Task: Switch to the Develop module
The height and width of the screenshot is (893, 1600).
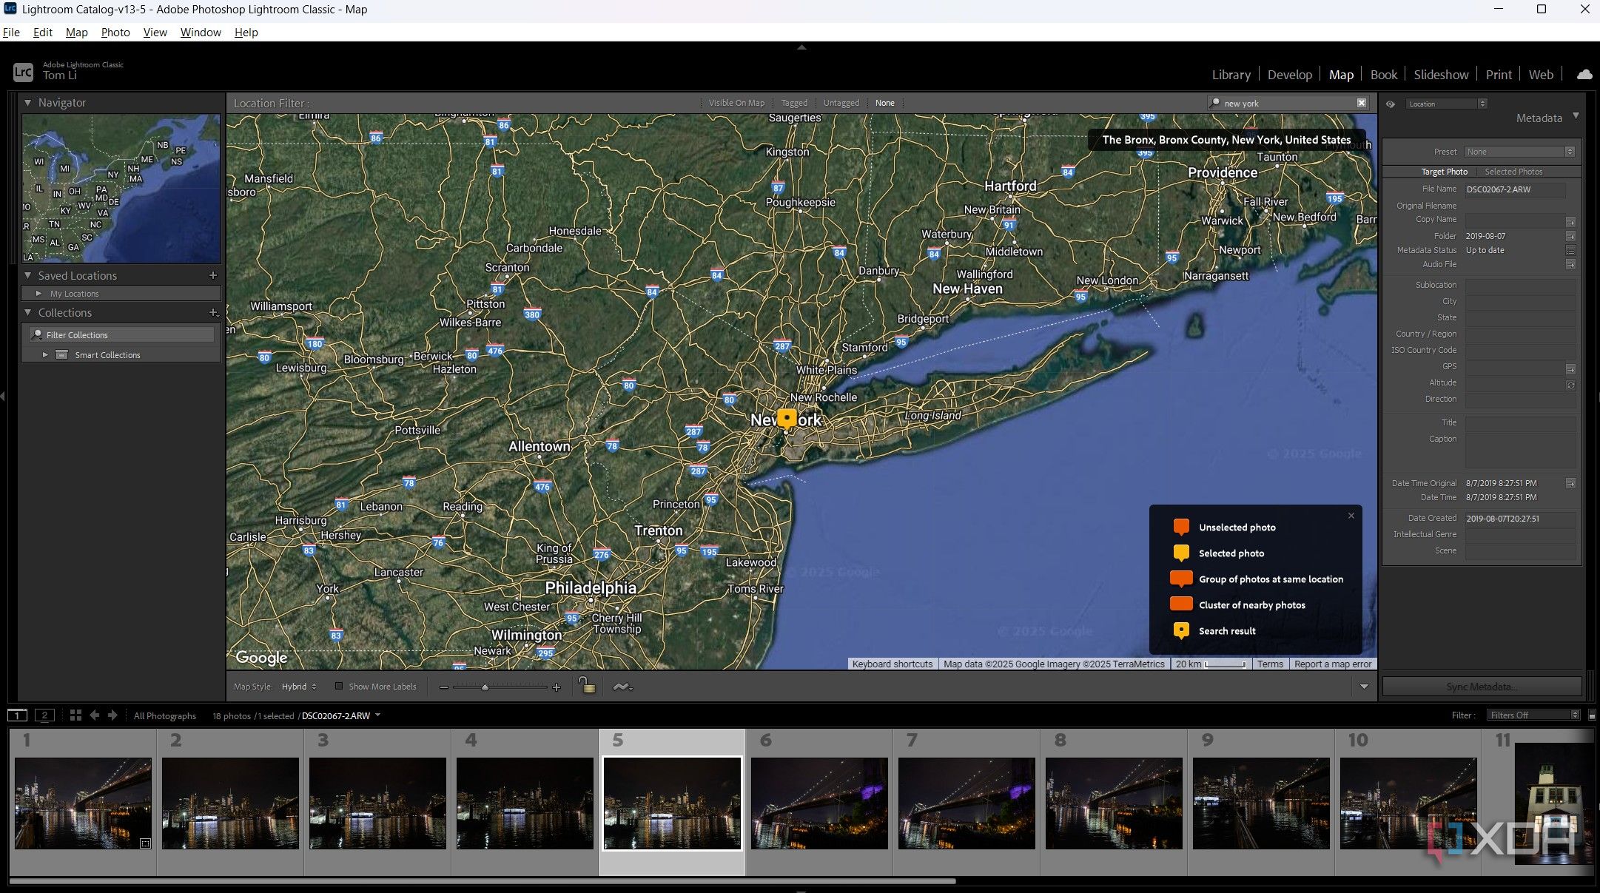Action: coord(1289,75)
